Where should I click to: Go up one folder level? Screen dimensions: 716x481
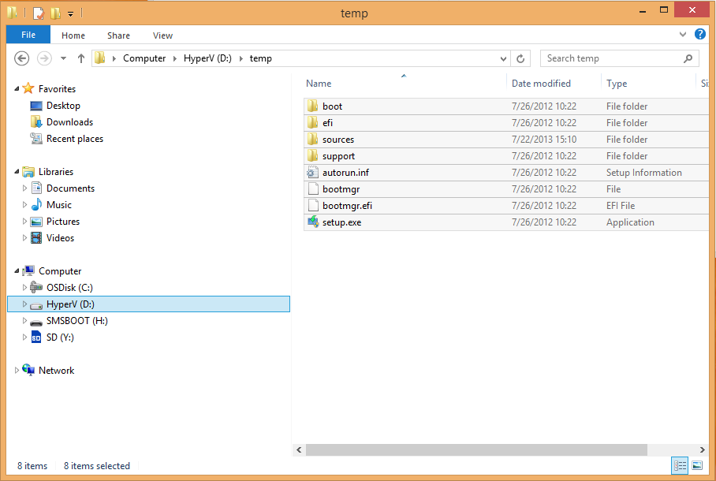(80, 58)
